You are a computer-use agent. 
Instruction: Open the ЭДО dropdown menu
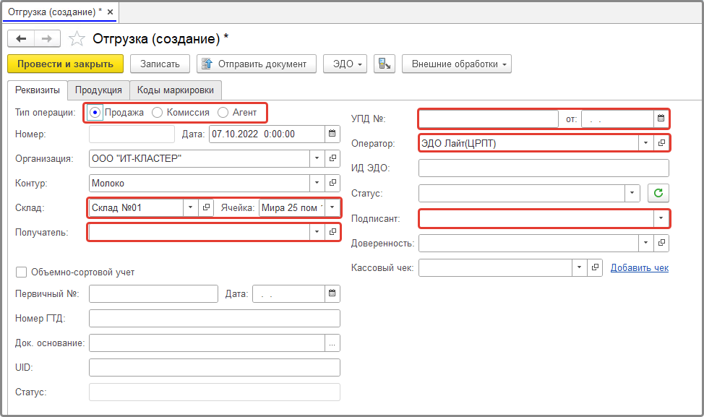(345, 64)
